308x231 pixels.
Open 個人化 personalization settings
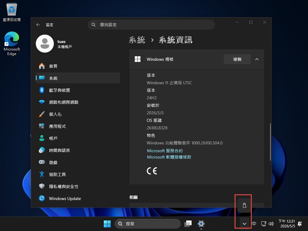point(78,114)
